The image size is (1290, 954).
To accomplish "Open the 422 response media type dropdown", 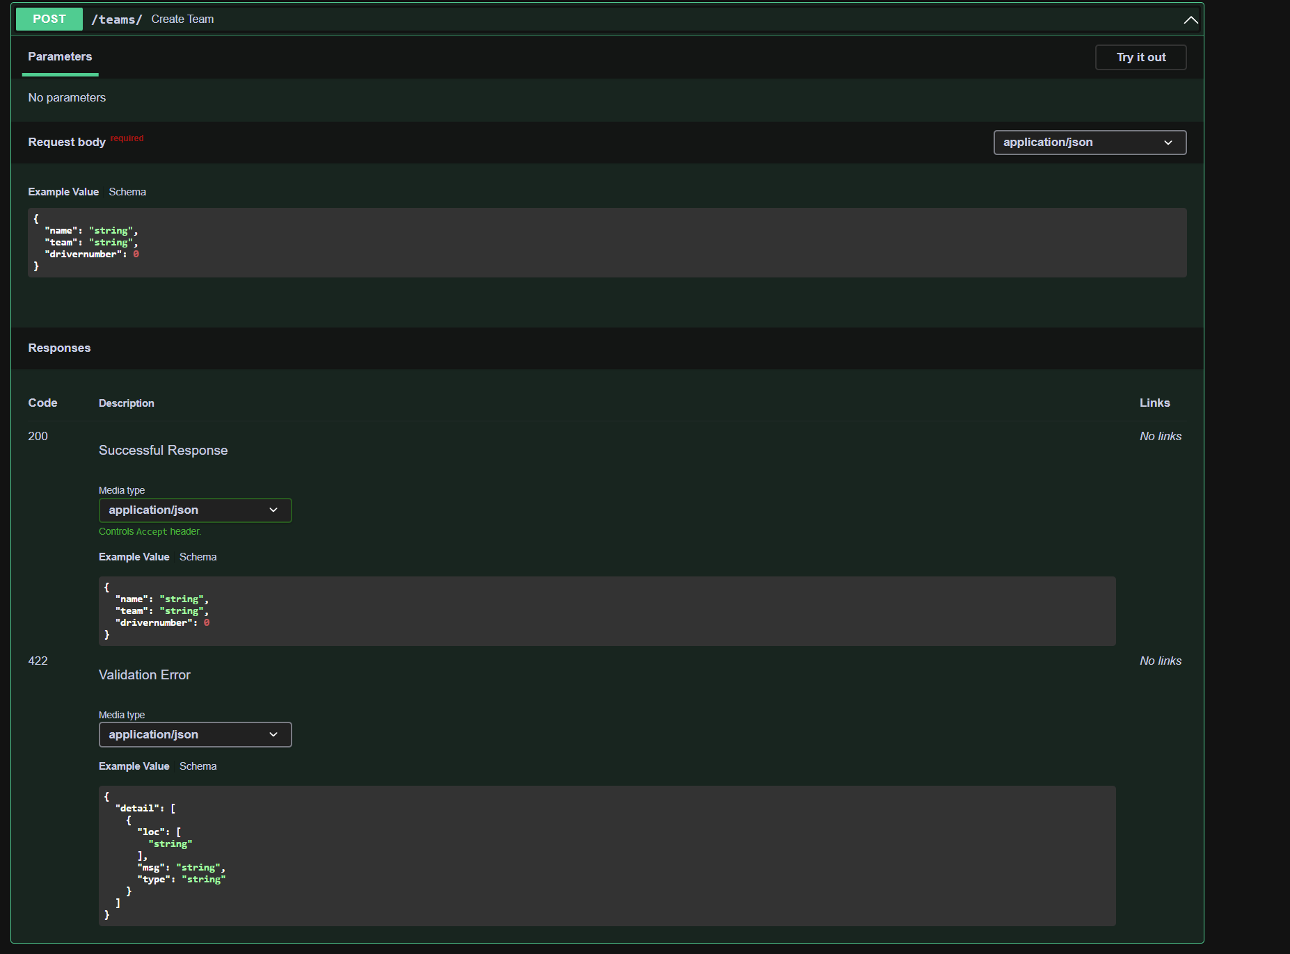I will (195, 734).
